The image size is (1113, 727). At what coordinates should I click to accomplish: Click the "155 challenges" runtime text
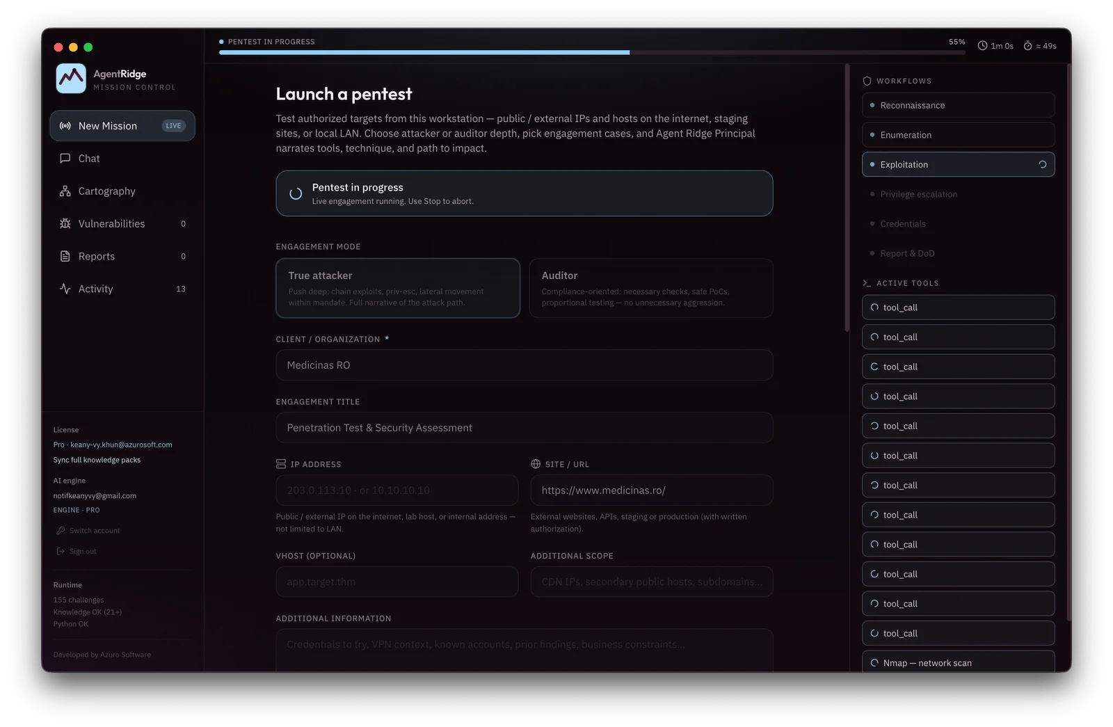79,600
